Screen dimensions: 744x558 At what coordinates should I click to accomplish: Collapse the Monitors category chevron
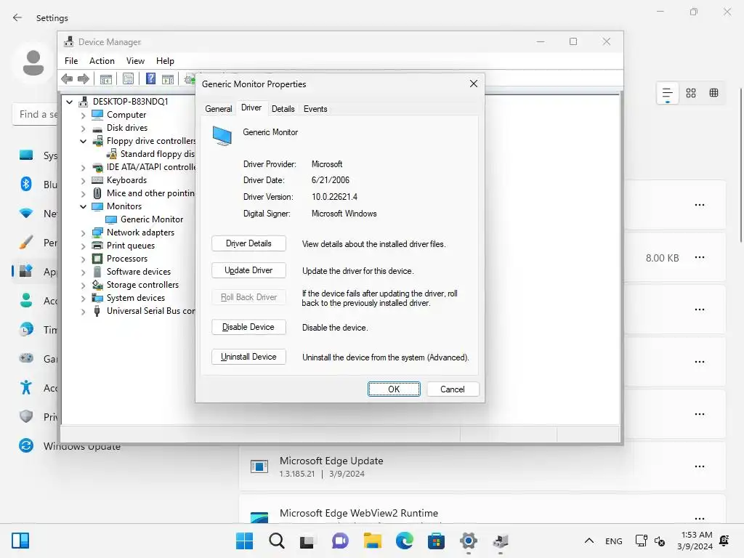coord(83,206)
